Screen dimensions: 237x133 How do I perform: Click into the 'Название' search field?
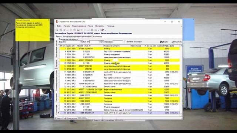click(118, 42)
